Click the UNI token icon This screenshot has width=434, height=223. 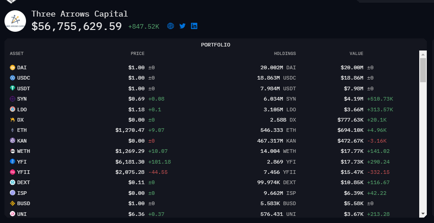coord(13,214)
